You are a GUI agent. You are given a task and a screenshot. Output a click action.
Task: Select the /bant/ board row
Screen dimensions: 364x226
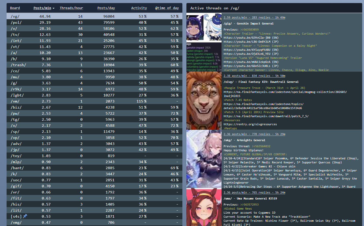[94, 168]
